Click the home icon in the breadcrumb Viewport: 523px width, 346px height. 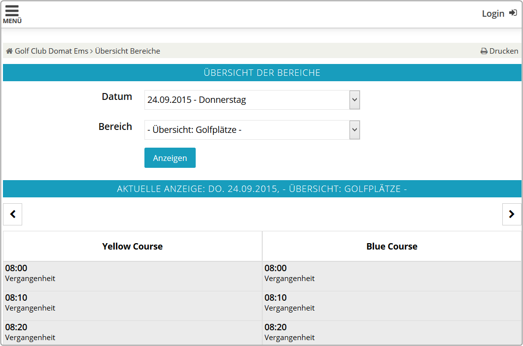pos(9,51)
